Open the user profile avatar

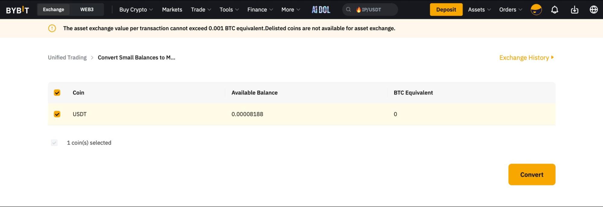click(x=536, y=10)
